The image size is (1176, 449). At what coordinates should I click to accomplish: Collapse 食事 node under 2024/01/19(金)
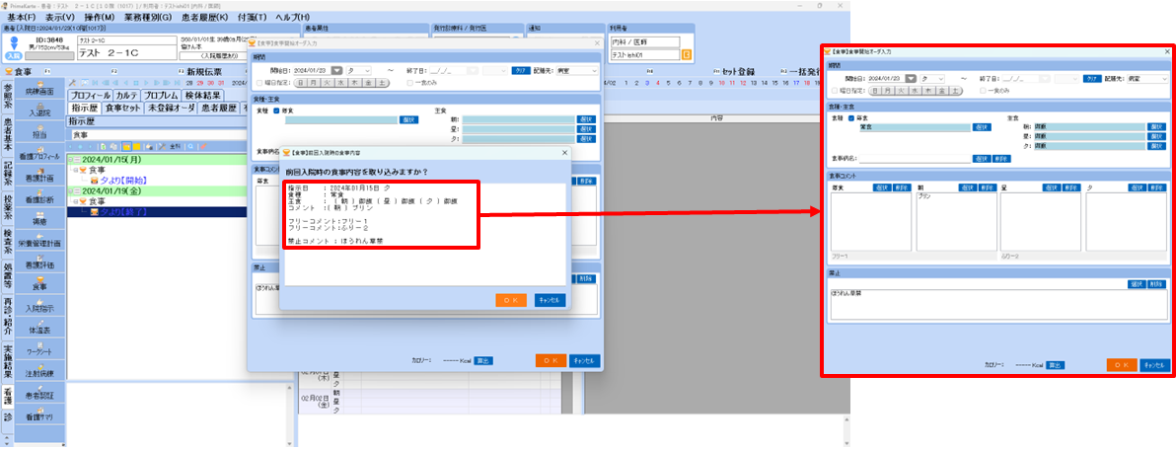click(76, 201)
